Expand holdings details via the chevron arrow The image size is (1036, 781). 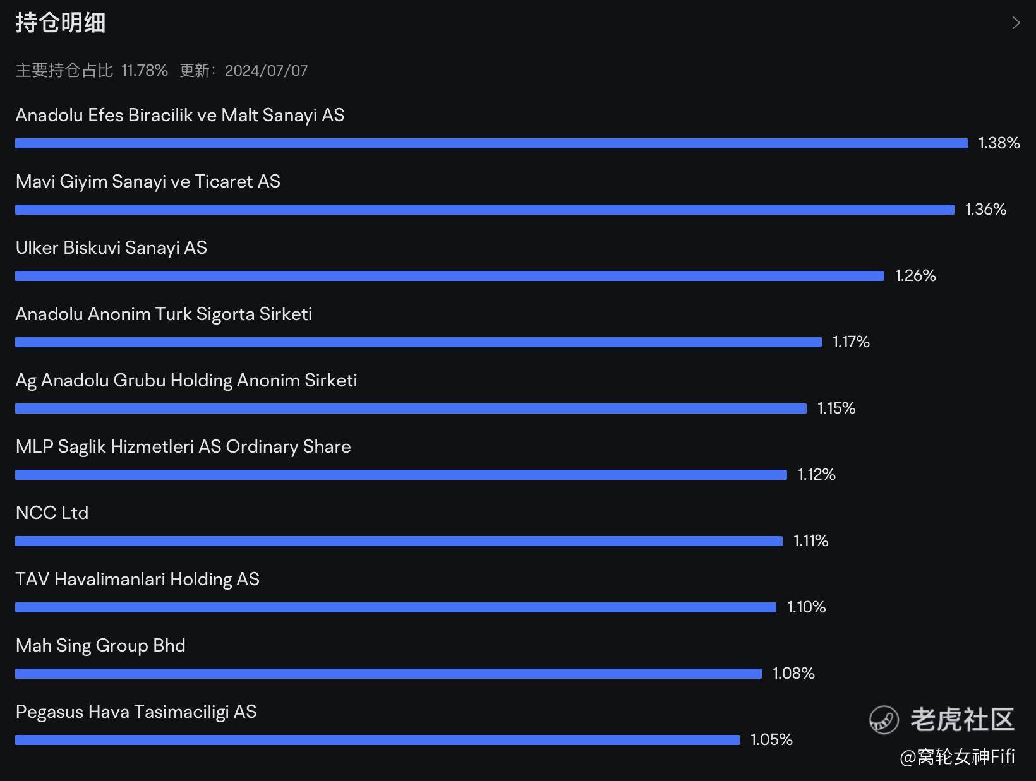coord(1016,23)
